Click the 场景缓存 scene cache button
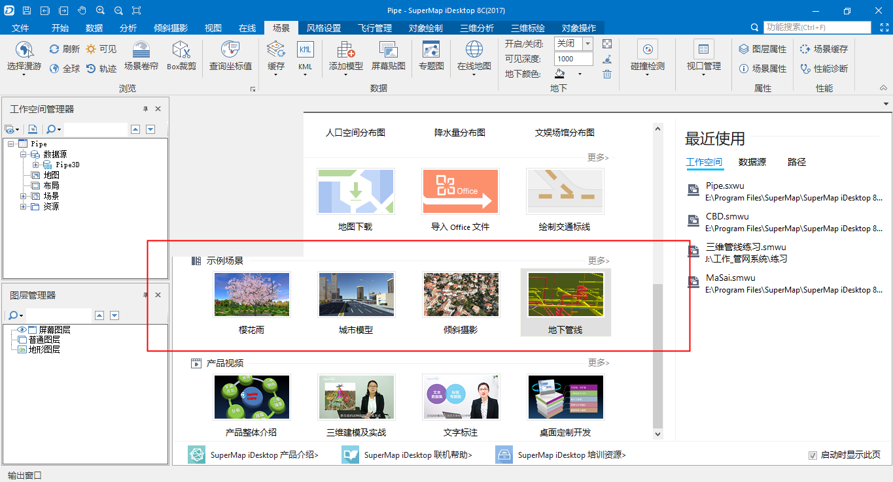Viewport: 893px width, 482px height. [x=824, y=49]
